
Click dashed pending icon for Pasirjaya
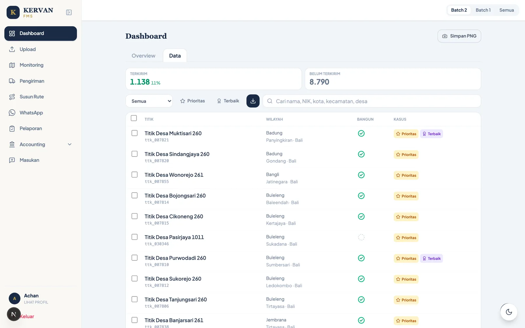point(361,237)
